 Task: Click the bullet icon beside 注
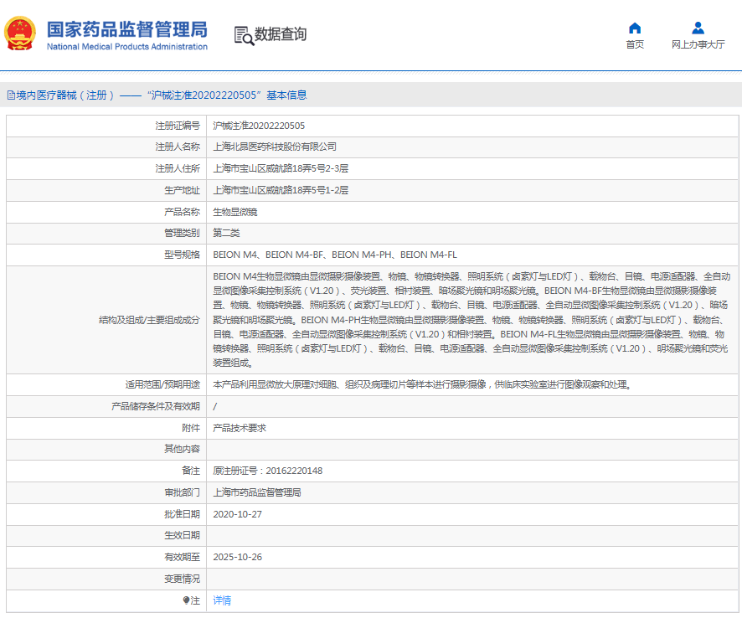coord(186,600)
